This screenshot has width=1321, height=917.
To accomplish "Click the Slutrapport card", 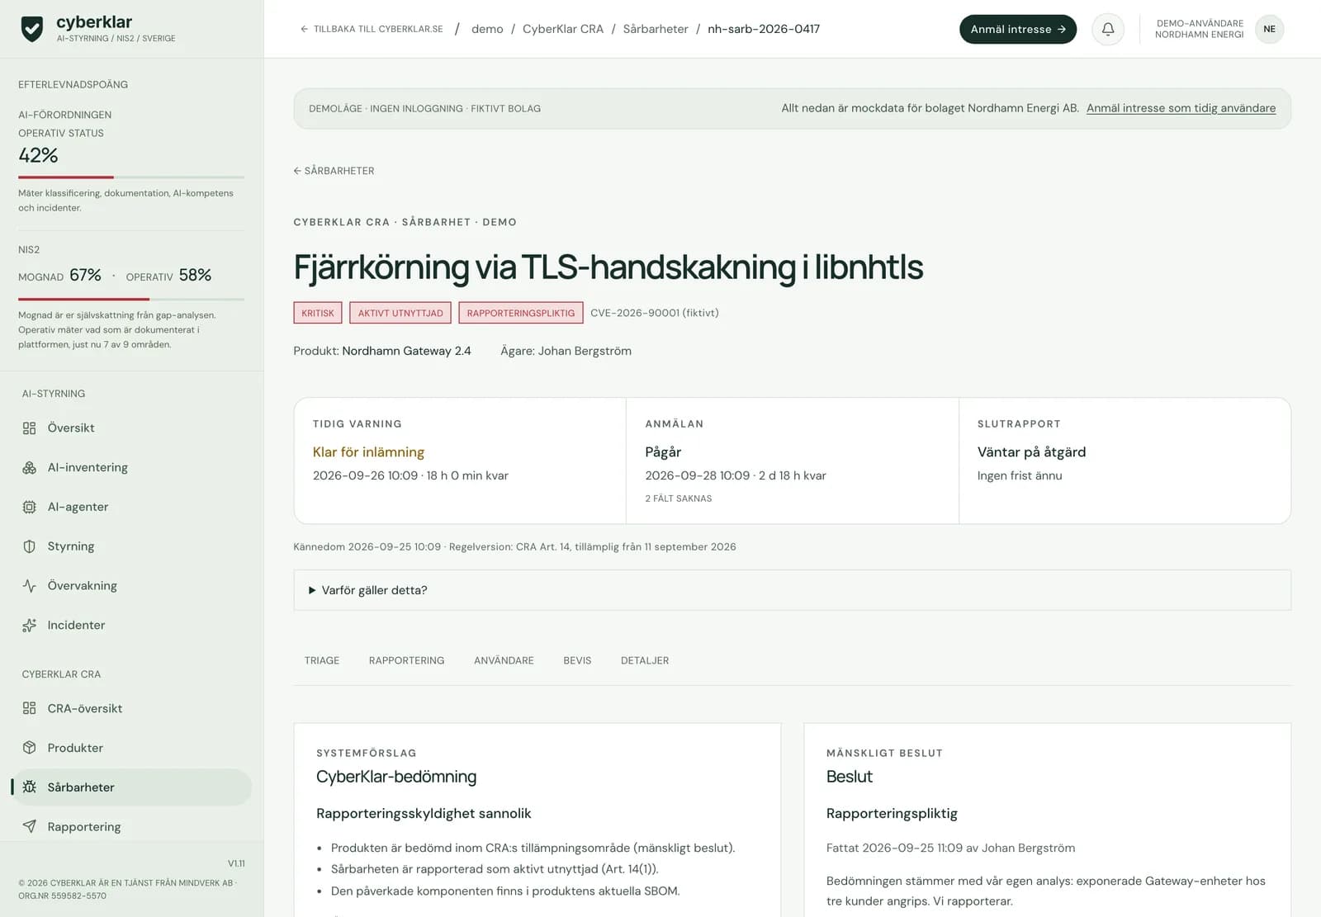I will click(x=1125, y=461).
